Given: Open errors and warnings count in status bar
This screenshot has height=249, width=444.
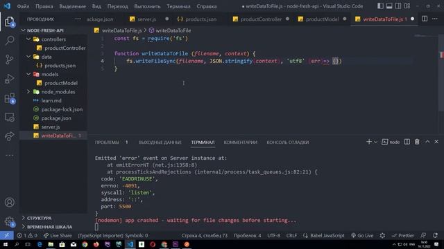Looking at the screenshot, I should (27, 235).
